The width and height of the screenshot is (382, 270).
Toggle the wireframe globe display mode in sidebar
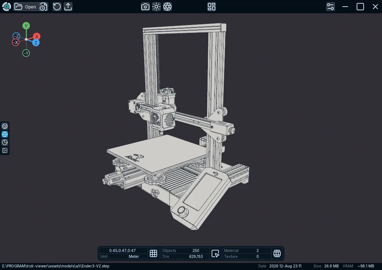point(5,134)
